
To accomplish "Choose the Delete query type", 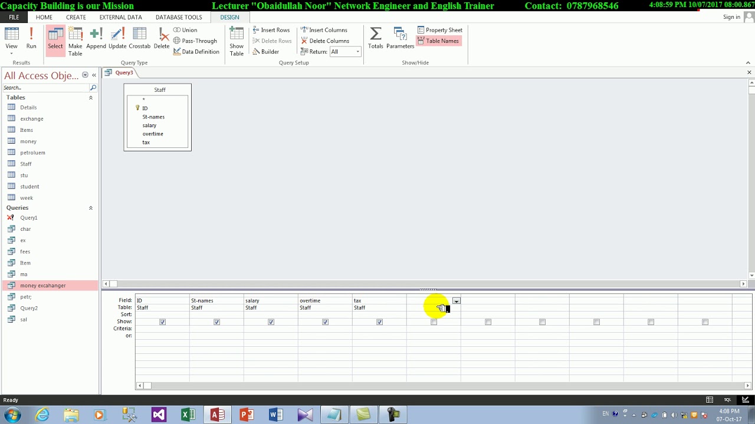I will pos(162,39).
